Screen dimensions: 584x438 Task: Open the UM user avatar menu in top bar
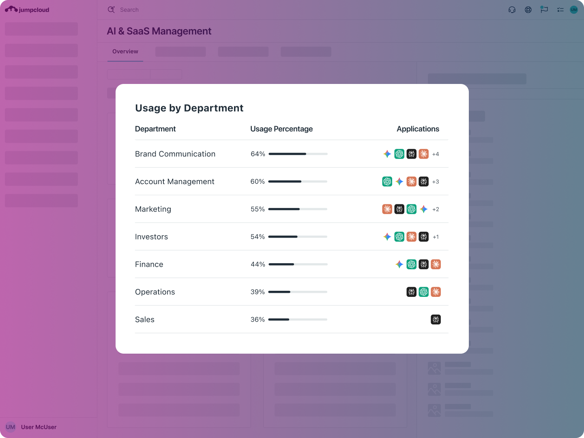574,10
